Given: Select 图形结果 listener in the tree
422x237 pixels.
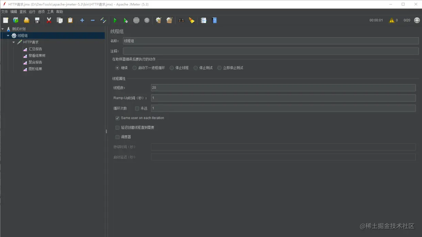Looking at the screenshot, I should (x=35, y=69).
